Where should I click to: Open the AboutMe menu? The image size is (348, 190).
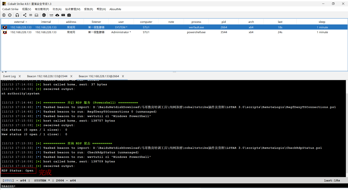tap(115, 9)
